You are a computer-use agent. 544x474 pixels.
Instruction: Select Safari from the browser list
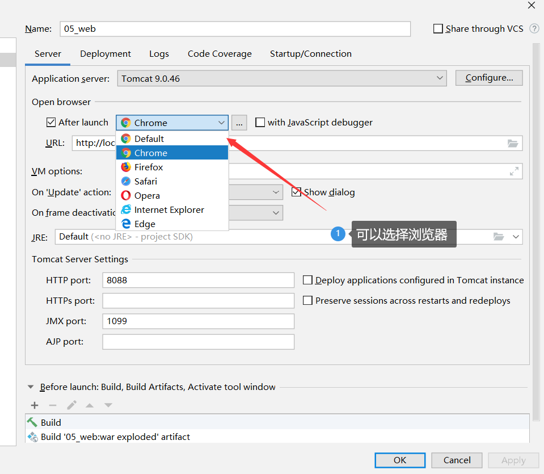(x=146, y=181)
